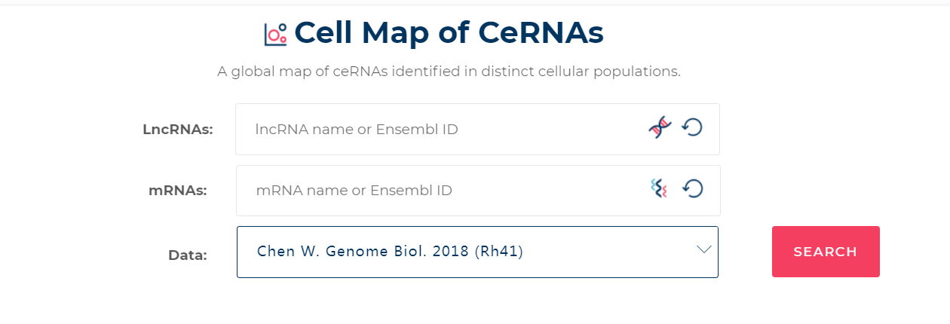The width and height of the screenshot is (950, 324).
Task: Click the subtitle about global map of ceRNAs
Action: [x=449, y=72]
